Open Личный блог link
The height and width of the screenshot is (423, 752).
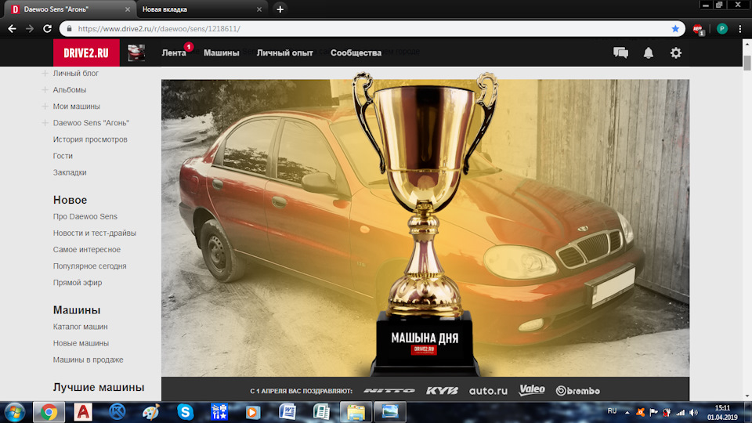(x=76, y=74)
